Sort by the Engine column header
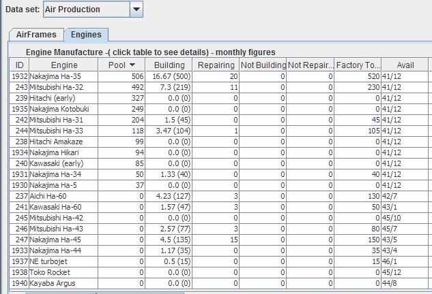The image size is (432, 294). coord(64,65)
